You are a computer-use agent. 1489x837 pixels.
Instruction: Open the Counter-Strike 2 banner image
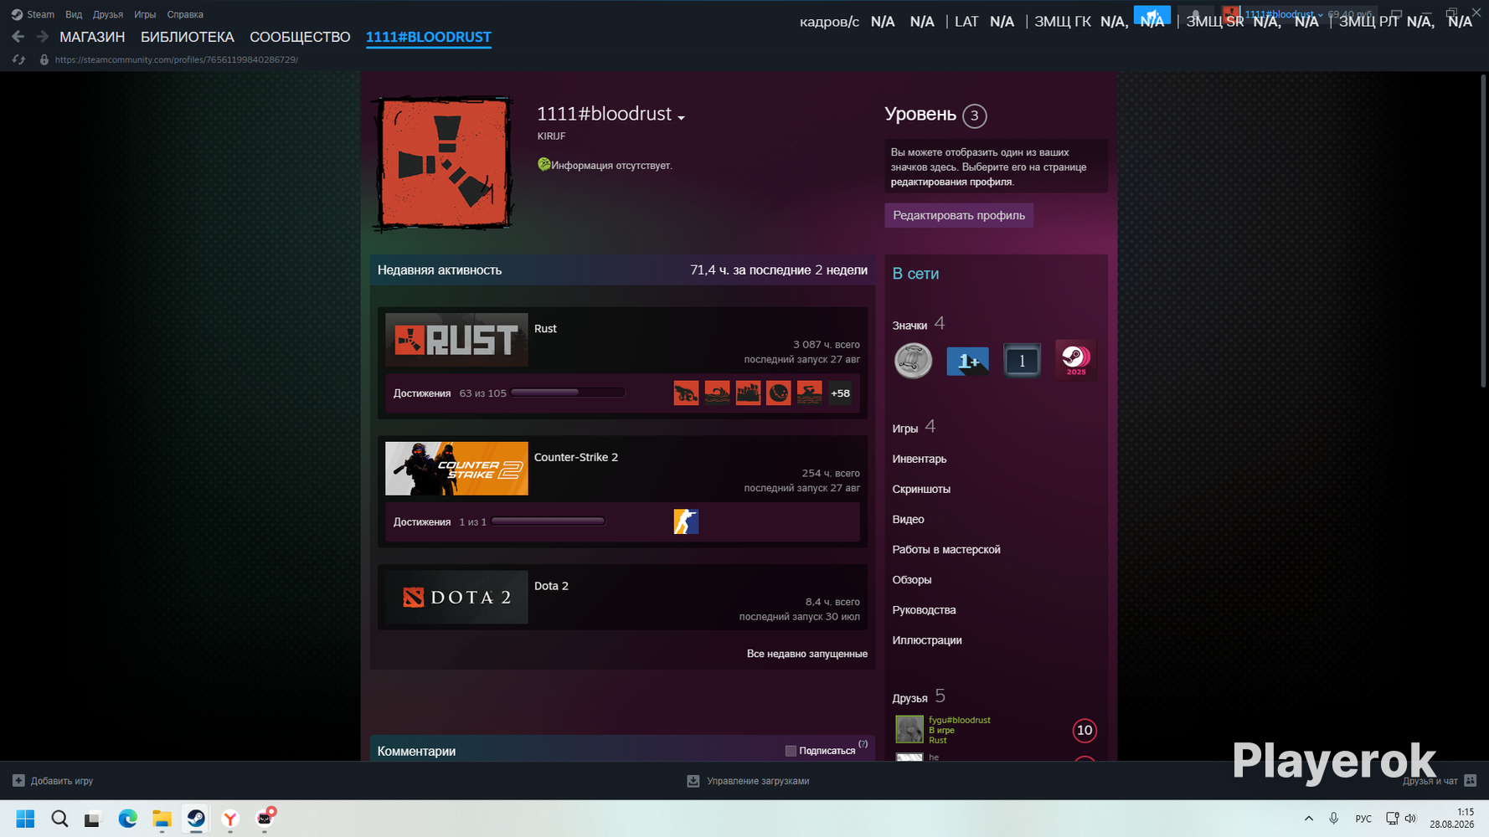[456, 469]
